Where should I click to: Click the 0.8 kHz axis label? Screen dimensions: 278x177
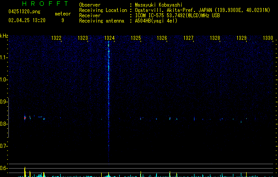pyautogui.click(x=4, y=124)
